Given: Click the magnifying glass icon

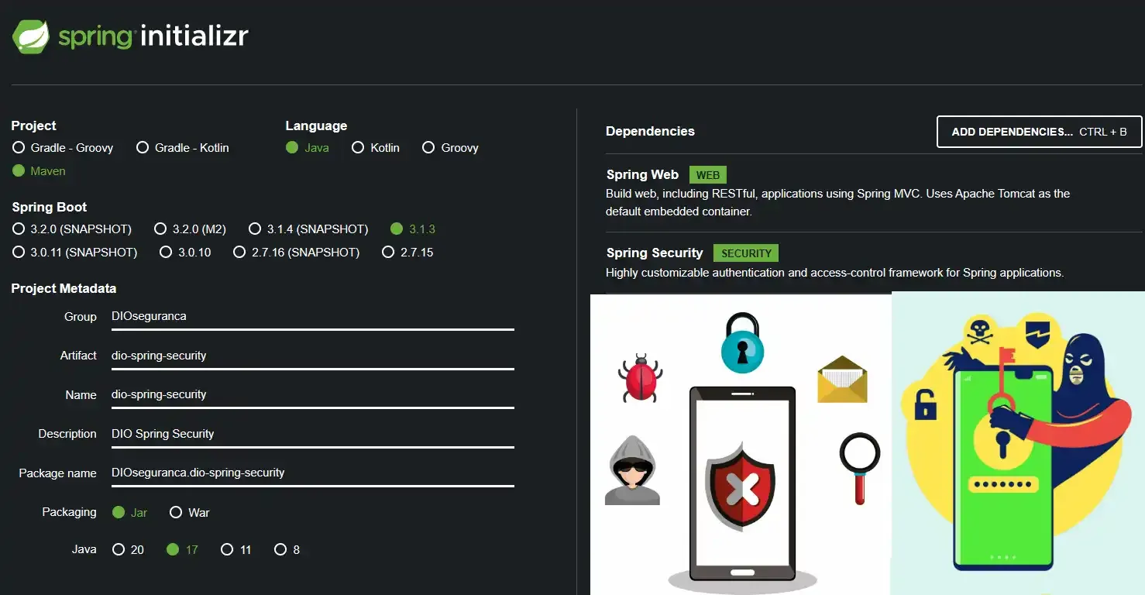Looking at the screenshot, I should click(x=859, y=468).
